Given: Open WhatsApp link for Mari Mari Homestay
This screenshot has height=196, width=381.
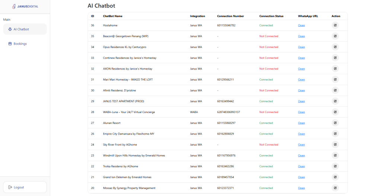Looking at the screenshot, I should tap(301, 80).
